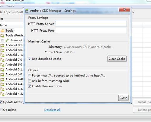Click the Tools (Preview) package folder icon
This screenshot has width=151, height=122.
(x=2, y=36)
